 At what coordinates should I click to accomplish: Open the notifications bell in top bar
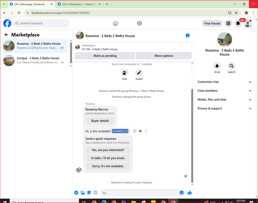(238, 23)
